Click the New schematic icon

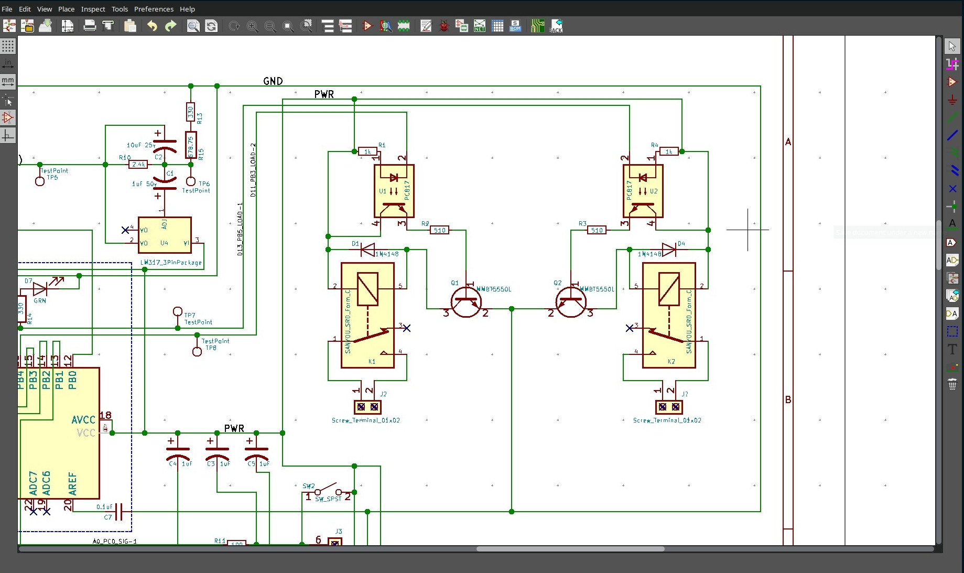tap(9, 26)
